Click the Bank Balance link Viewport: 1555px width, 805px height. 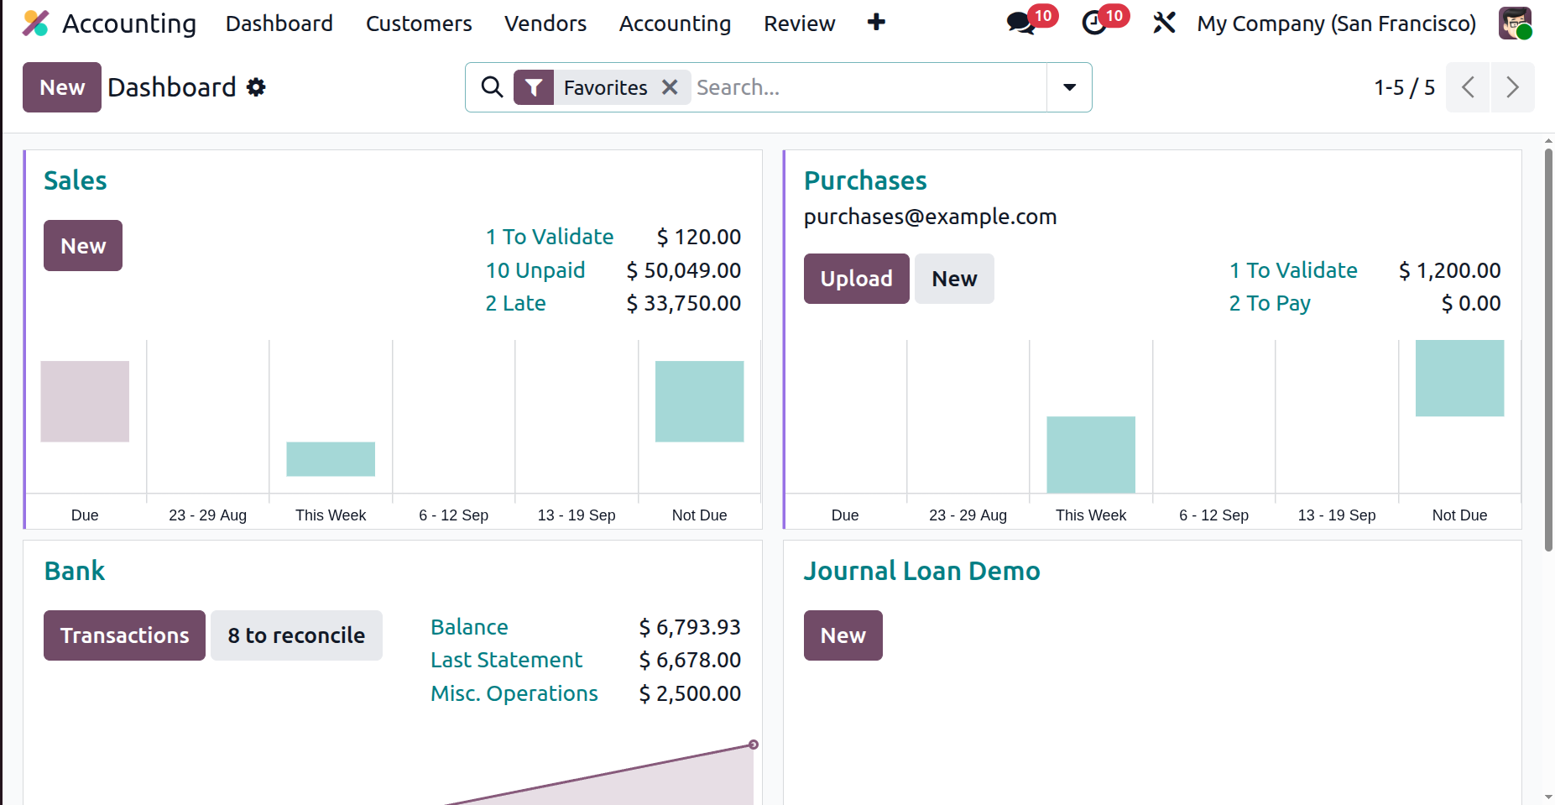coord(469,627)
